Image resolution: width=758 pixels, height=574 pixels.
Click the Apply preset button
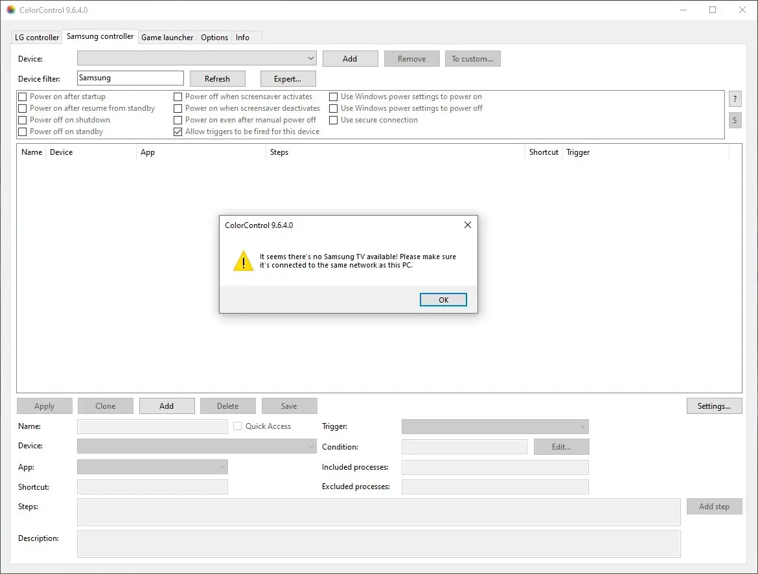(45, 406)
